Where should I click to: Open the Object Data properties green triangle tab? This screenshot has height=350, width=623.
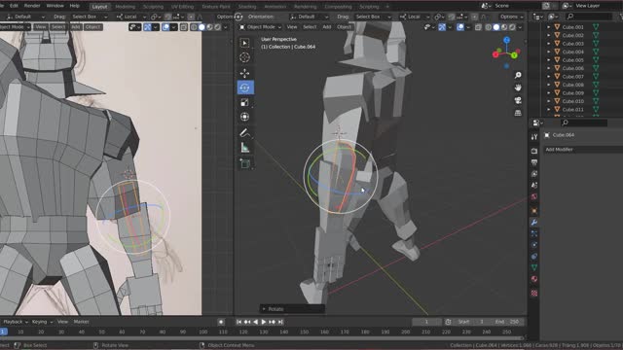(534, 267)
